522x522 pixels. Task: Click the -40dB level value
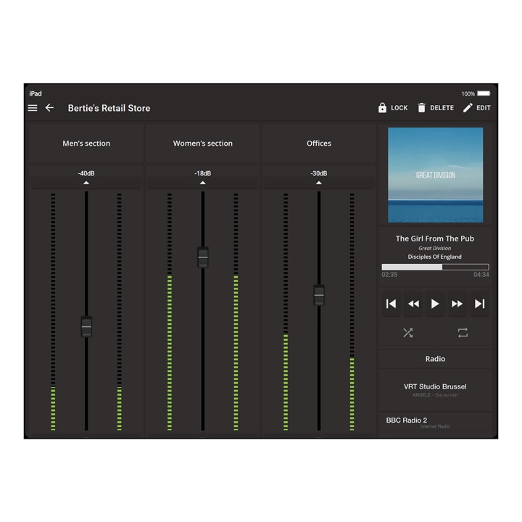click(x=86, y=173)
